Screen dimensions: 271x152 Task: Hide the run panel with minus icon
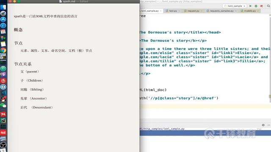coord(269,125)
